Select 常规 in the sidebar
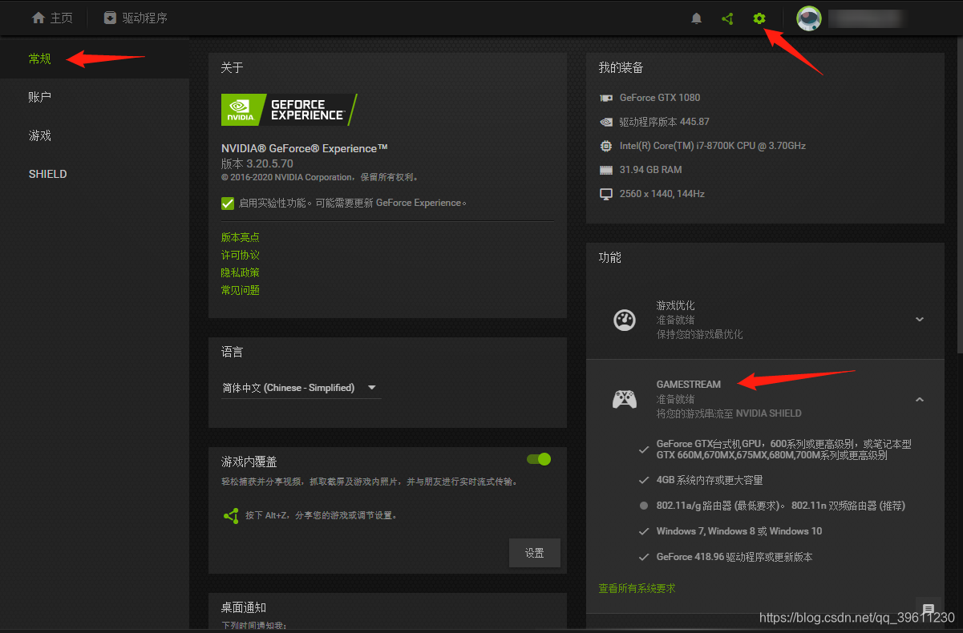The height and width of the screenshot is (633, 963). [95, 58]
